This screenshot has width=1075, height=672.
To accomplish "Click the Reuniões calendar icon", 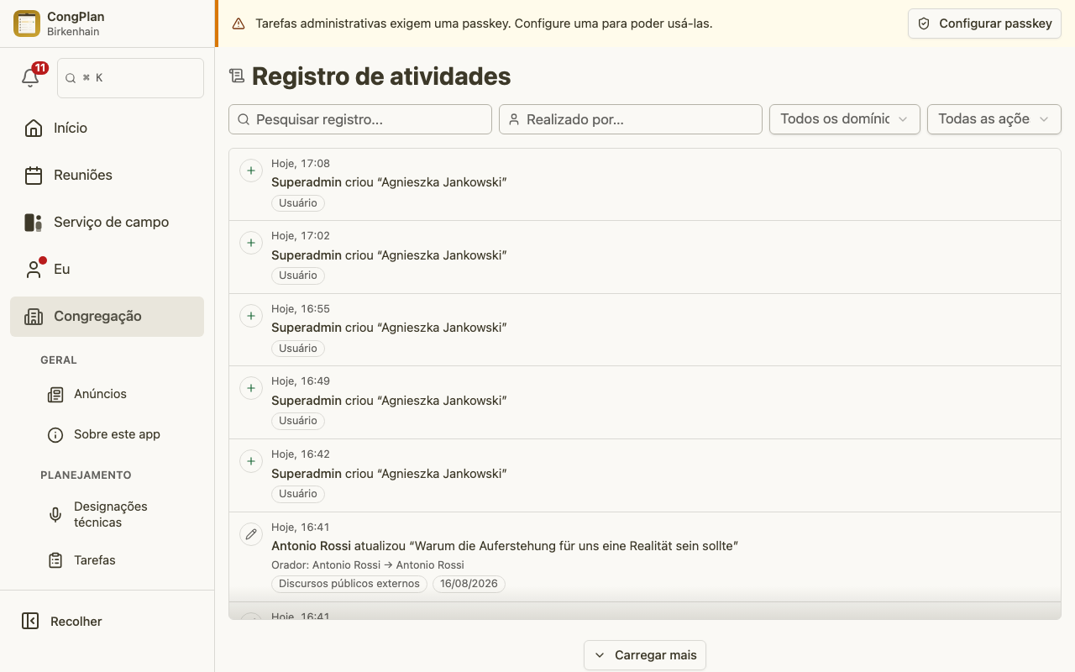I will pyautogui.click(x=34, y=175).
